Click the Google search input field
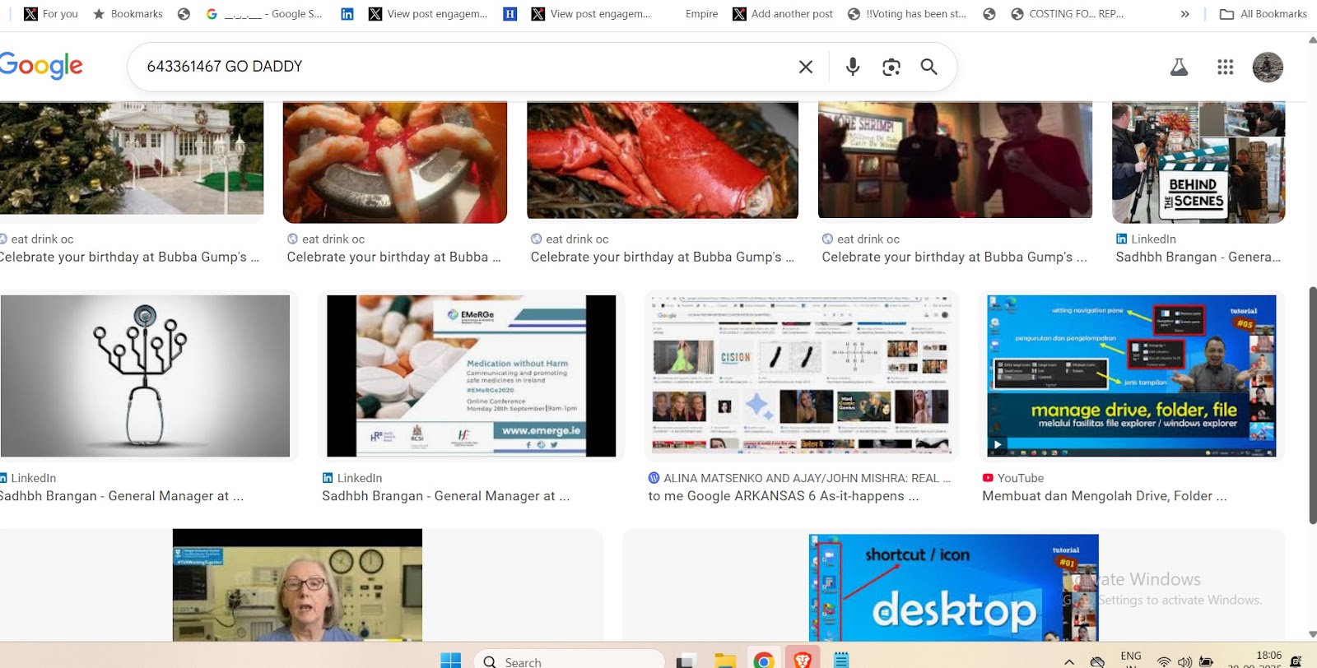The height and width of the screenshot is (668, 1317). click(461, 67)
